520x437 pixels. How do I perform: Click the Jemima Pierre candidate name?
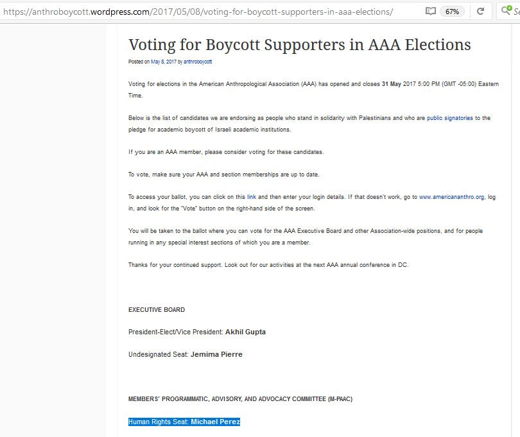click(216, 354)
